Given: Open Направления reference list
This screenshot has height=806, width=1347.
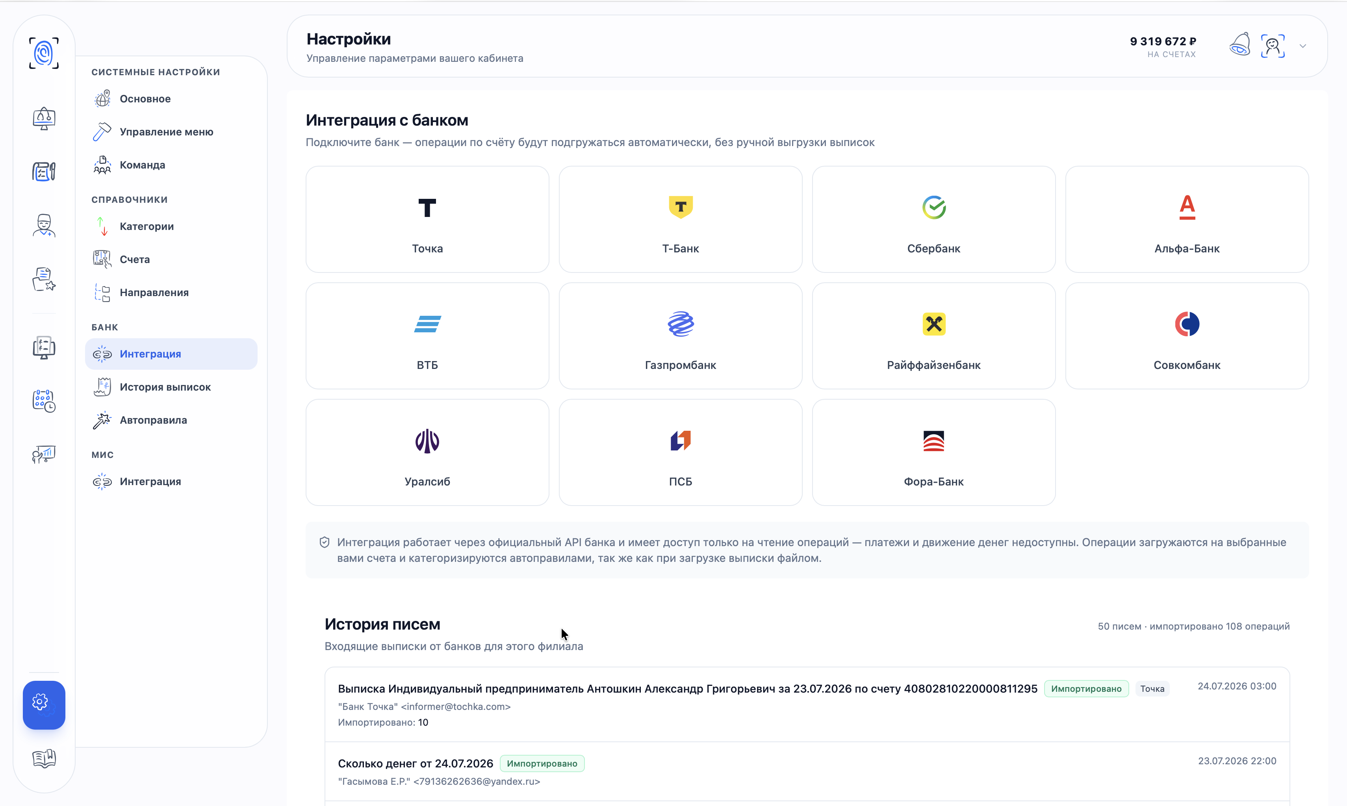Looking at the screenshot, I should (x=171, y=293).
